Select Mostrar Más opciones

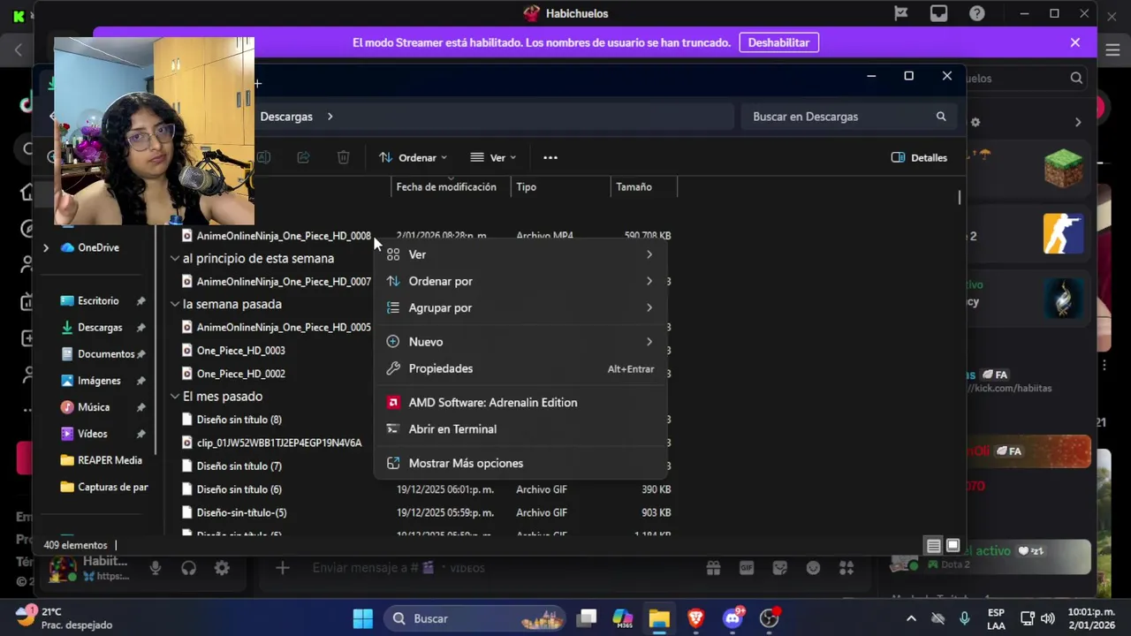(521, 463)
